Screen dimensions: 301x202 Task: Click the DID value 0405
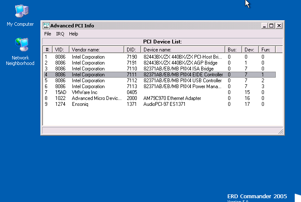(x=132, y=92)
